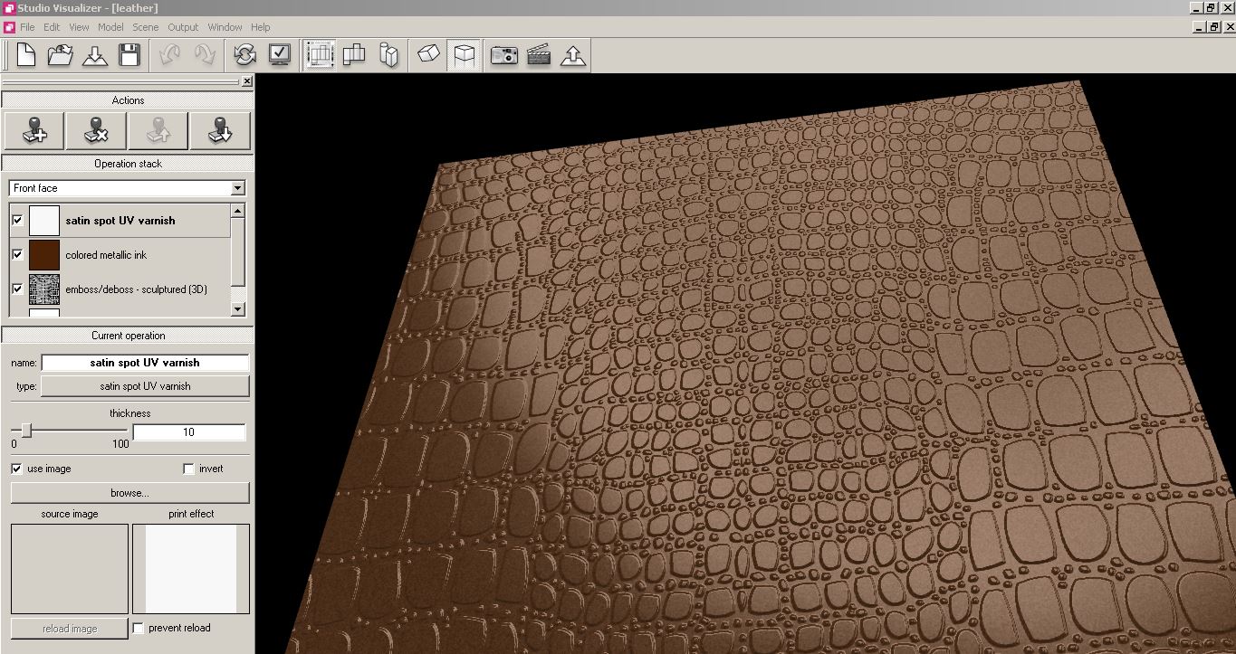Open the Scene menu

[146, 27]
